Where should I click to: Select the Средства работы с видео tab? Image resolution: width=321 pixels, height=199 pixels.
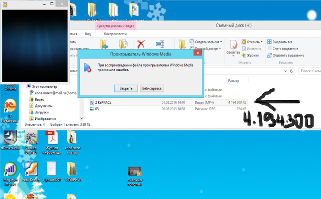pyautogui.click(x=116, y=26)
